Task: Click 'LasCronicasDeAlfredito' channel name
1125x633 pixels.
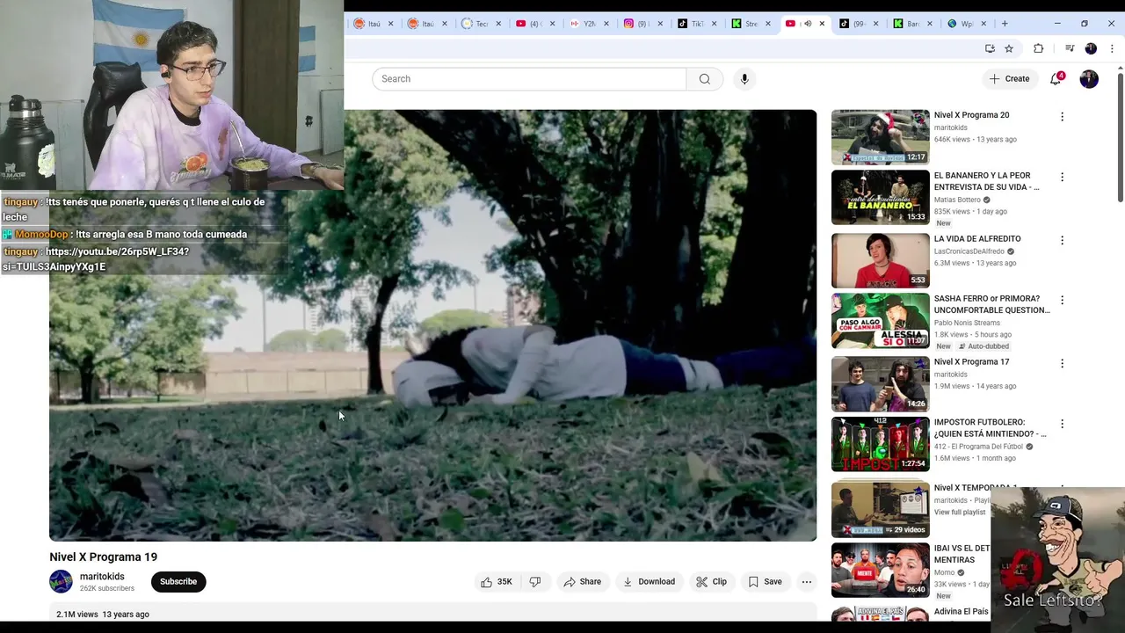Action: 969,251
